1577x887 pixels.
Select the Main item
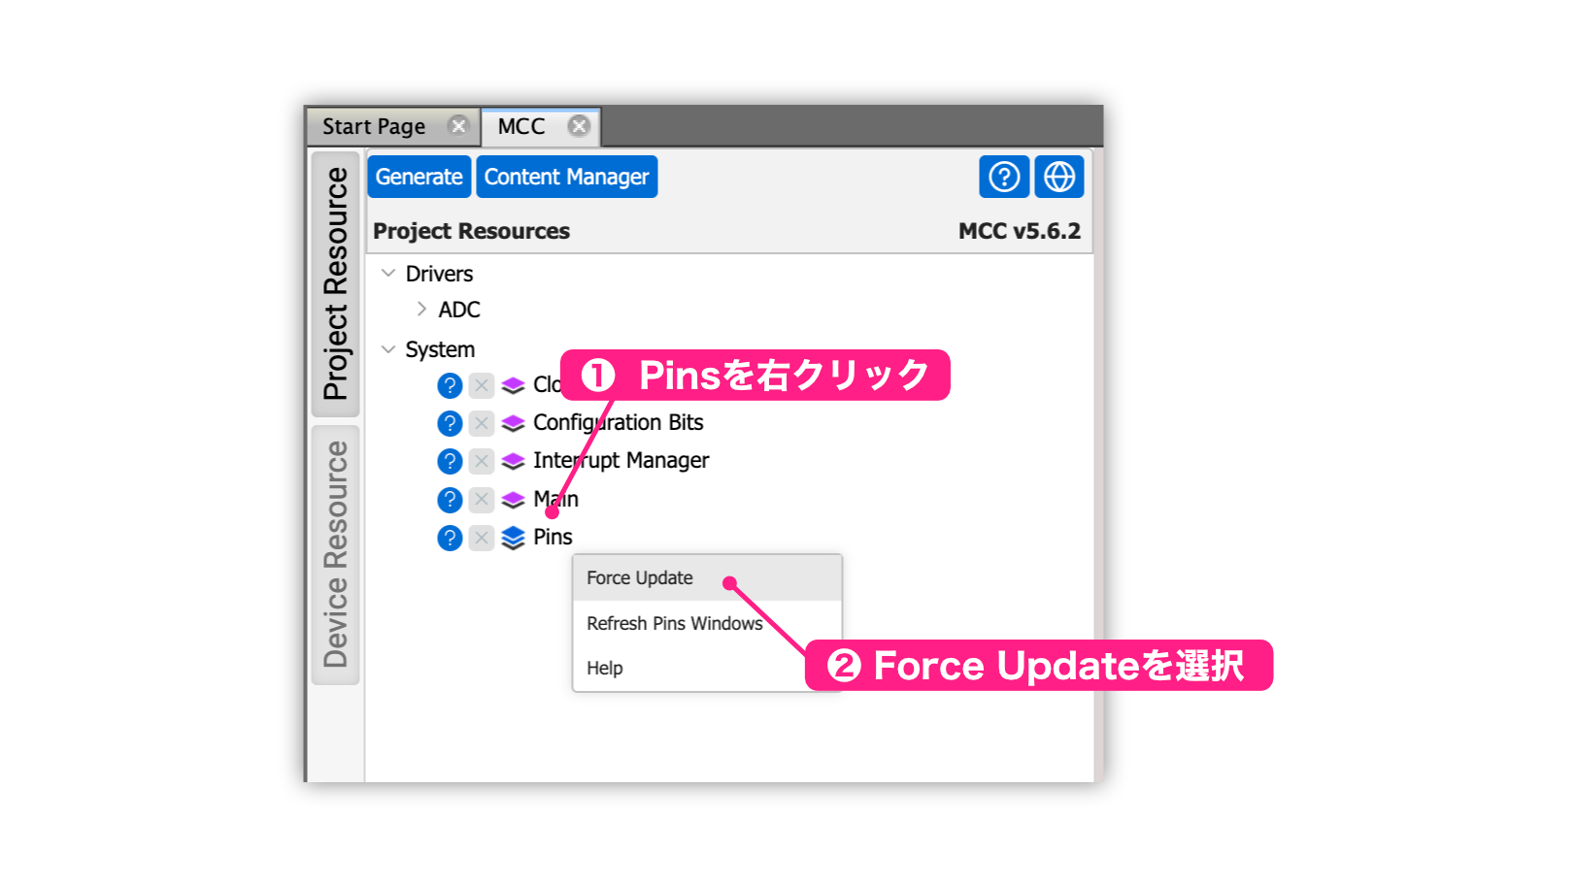point(556,499)
